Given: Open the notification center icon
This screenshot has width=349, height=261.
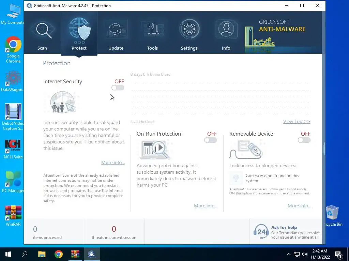Looking at the screenshot, I should 338,255.
